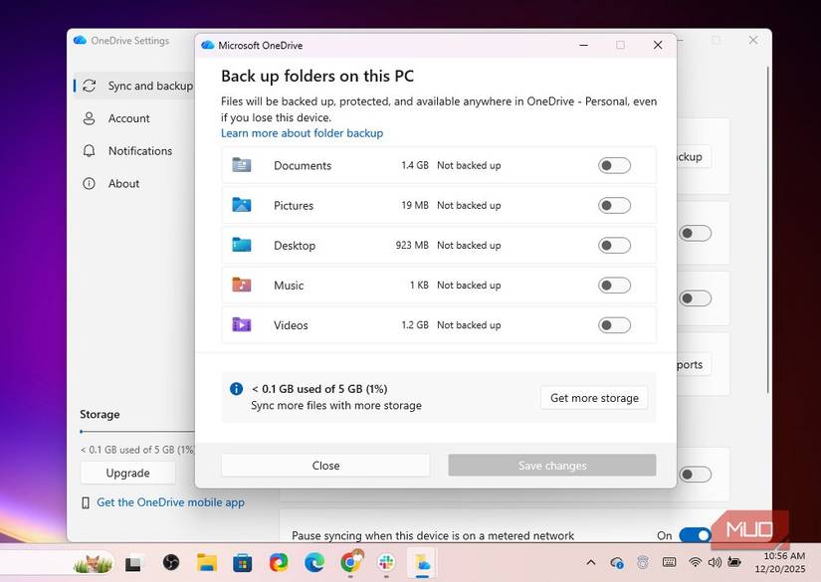Screen dimensions: 821x582
Task: Enable backup for the Documents folder
Action: (x=614, y=165)
